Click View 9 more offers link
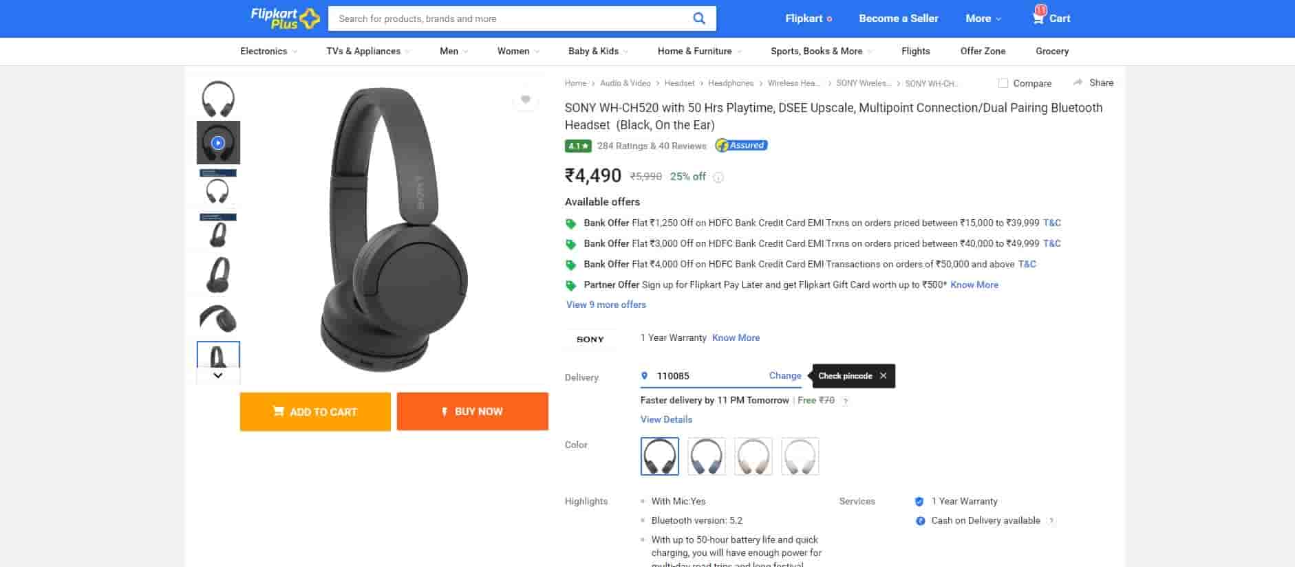The width and height of the screenshot is (1295, 567). [x=606, y=304]
